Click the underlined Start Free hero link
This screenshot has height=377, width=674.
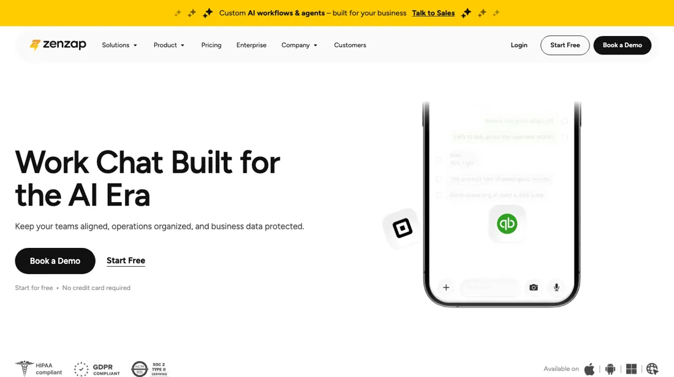click(126, 261)
